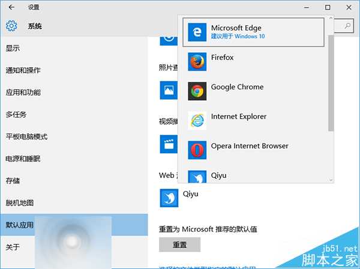The image size is (360, 269).
Task: Open 多任务 settings category
Action: [x=74, y=114]
